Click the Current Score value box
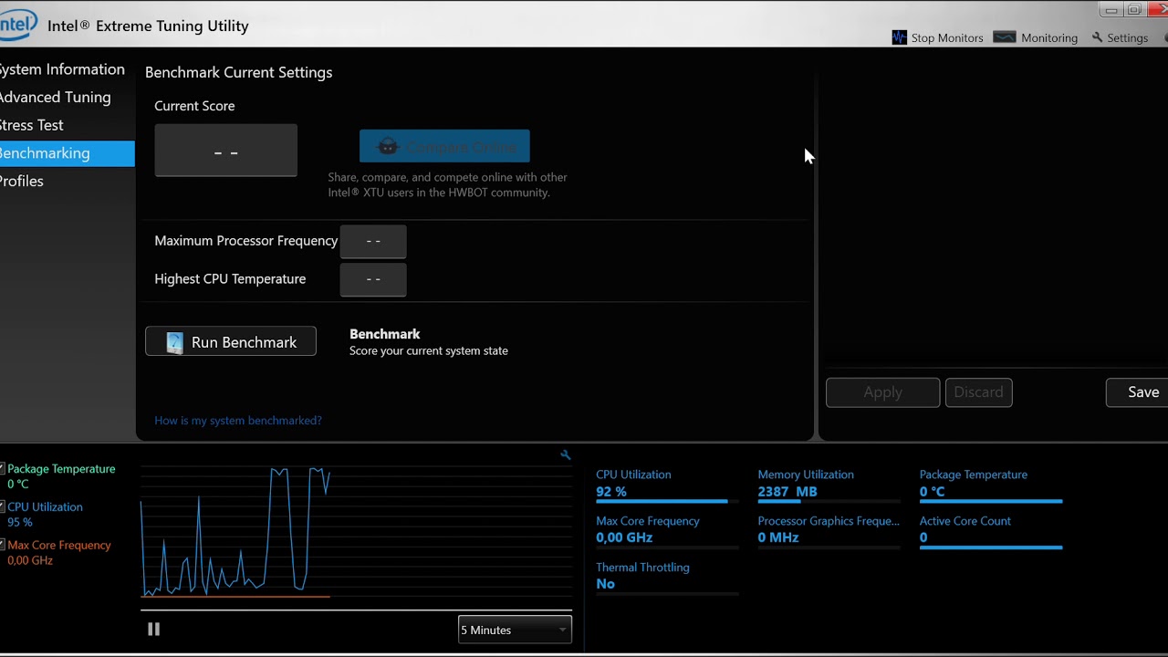This screenshot has height=657, width=1168. coord(225,151)
